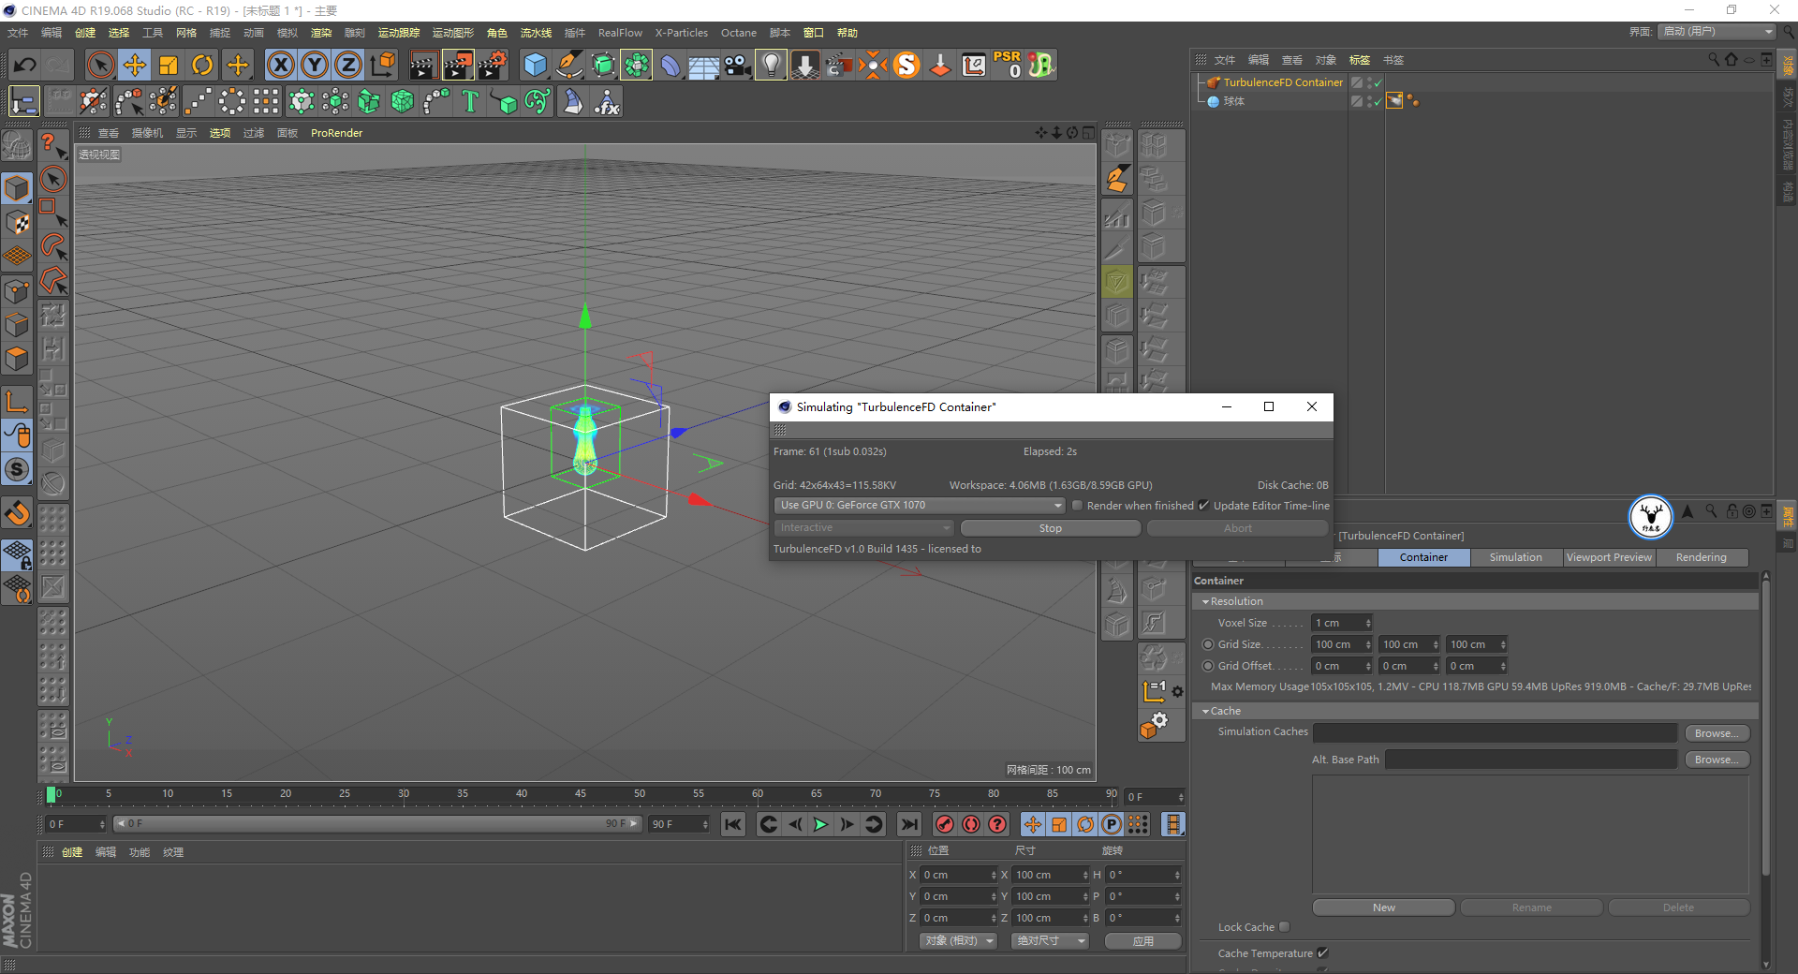The image size is (1798, 974).
Task: Open the Octane menu
Action: [738, 33]
